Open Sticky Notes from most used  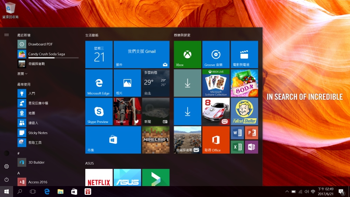point(48,133)
